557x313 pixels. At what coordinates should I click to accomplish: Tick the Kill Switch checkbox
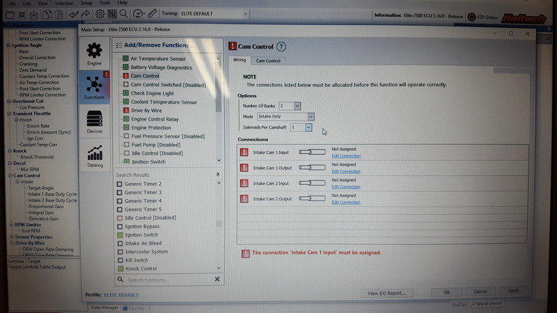pos(120,260)
